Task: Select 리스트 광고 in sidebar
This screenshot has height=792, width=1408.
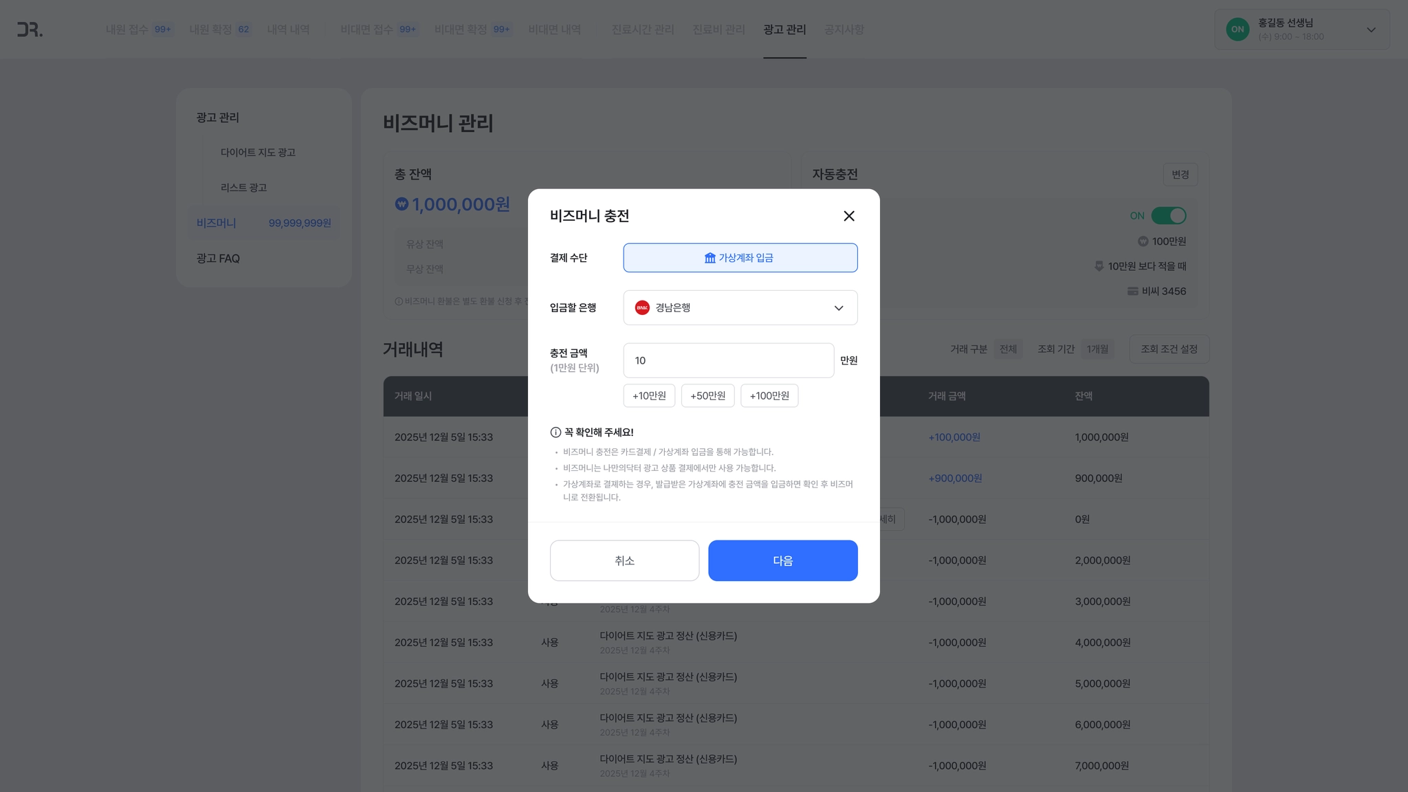Action: [243, 188]
